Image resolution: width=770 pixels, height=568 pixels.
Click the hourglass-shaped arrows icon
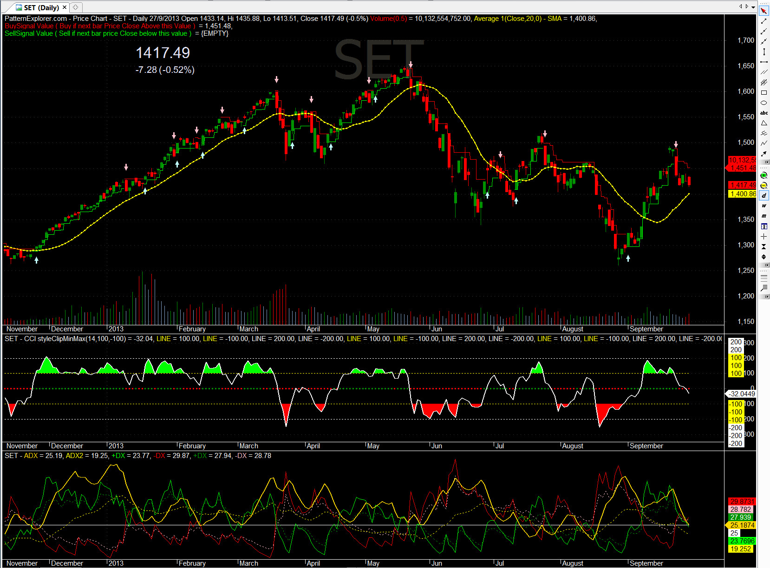tap(764, 247)
